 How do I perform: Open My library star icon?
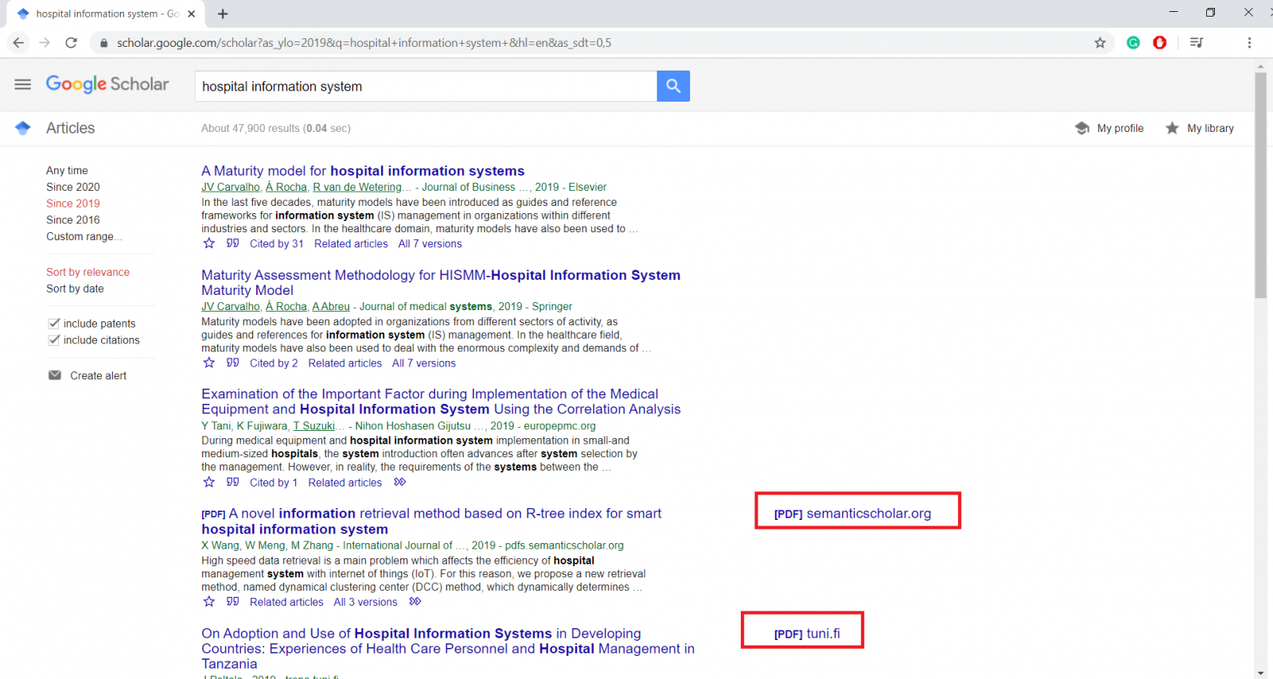(x=1172, y=128)
